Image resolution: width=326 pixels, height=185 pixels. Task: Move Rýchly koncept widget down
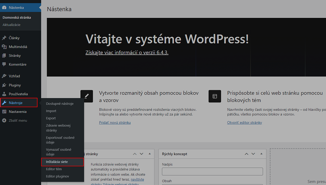[x=253, y=154]
